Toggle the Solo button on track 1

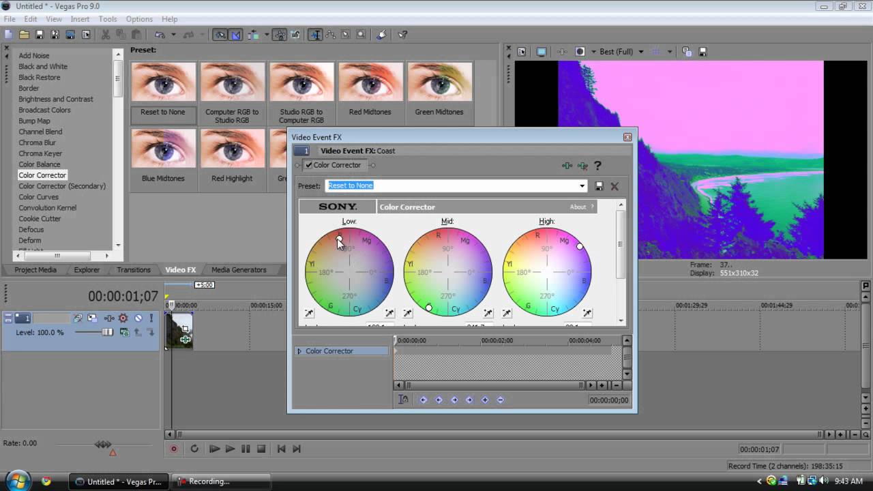tap(151, 318)
